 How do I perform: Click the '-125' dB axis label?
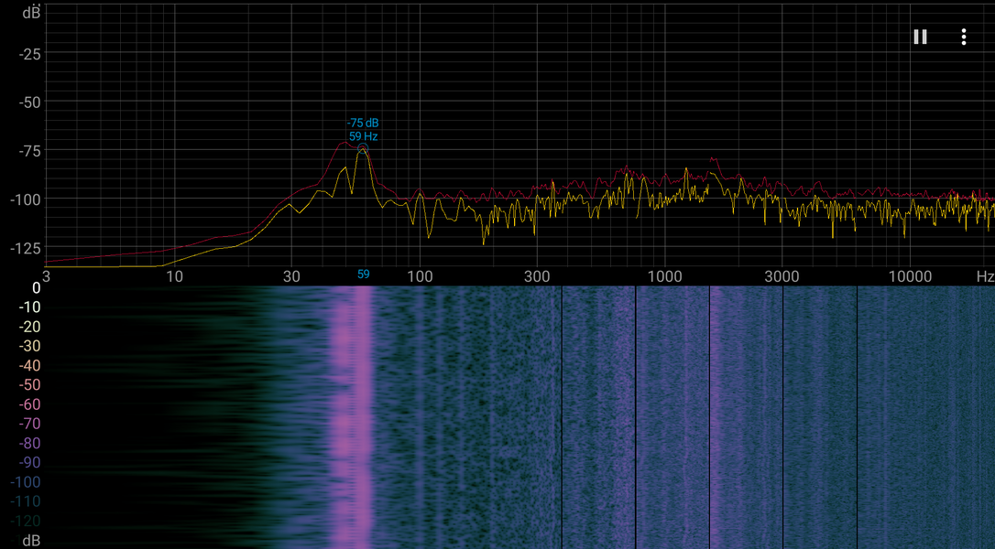[x=26, y=248]
